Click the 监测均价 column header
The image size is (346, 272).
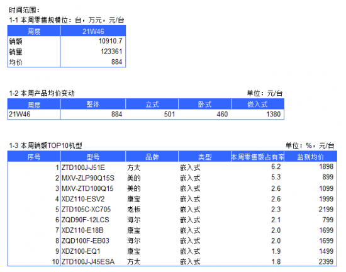click(x=311, y=157)
